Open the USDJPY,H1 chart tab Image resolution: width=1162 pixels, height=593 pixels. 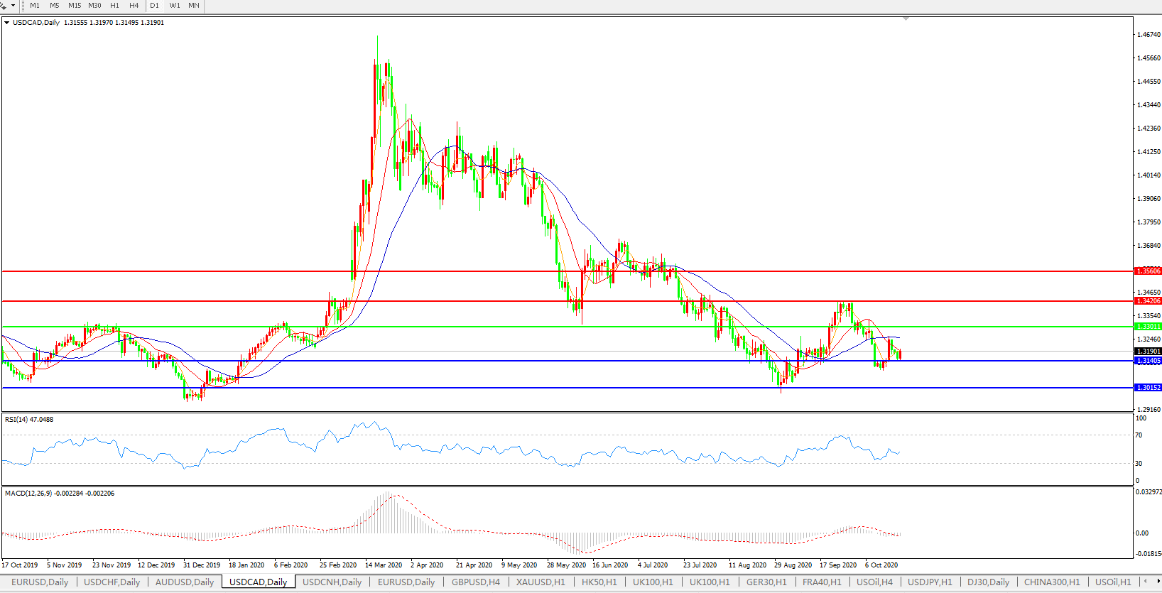coord(930,582)
